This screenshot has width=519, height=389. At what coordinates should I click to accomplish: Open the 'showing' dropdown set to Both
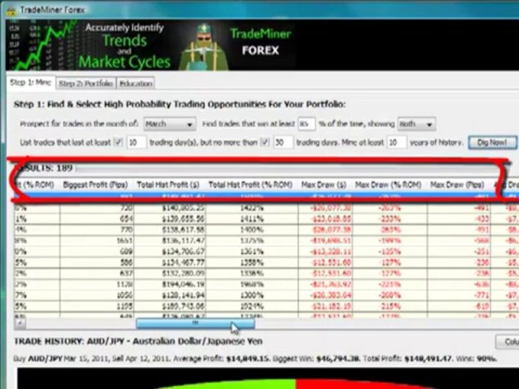(416, 124)
